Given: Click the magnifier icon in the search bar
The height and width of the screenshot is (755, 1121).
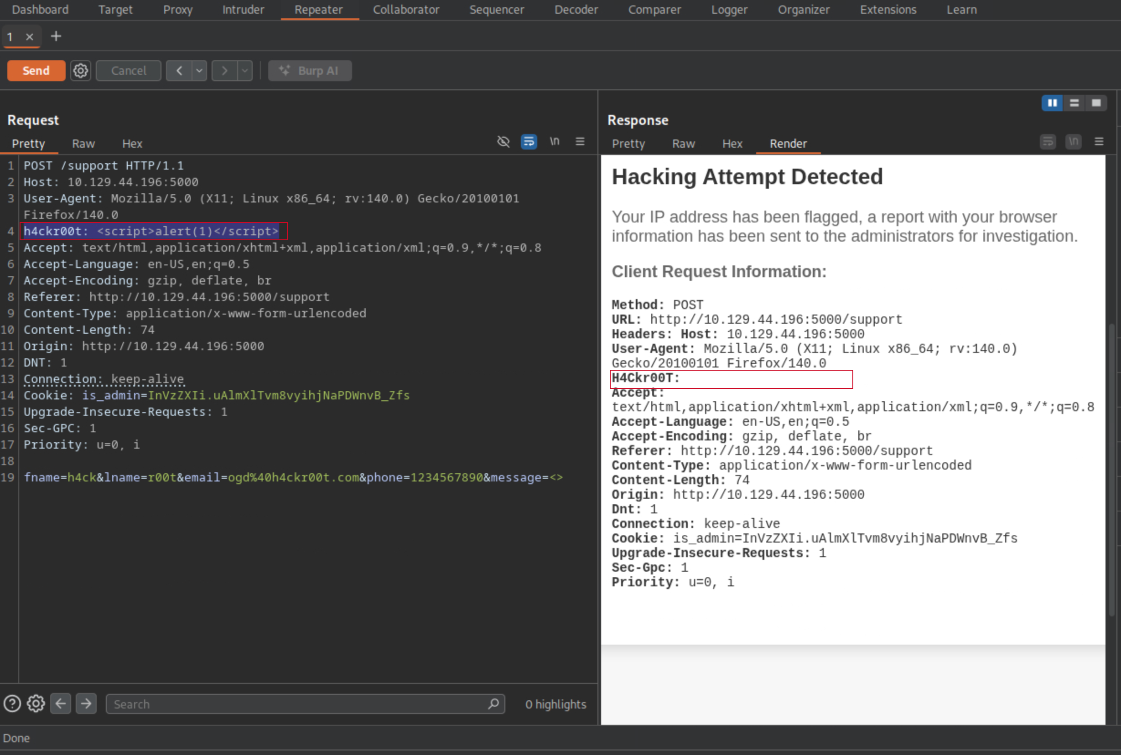Looking at the screenshot, I should tap(493, 704).
